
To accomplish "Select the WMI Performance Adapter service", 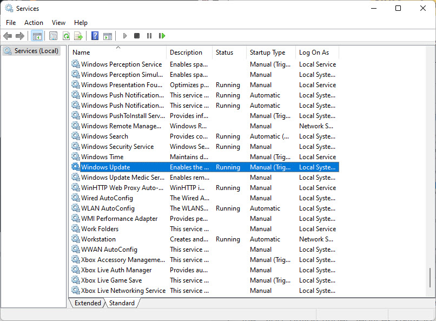I will pos(204,219).
